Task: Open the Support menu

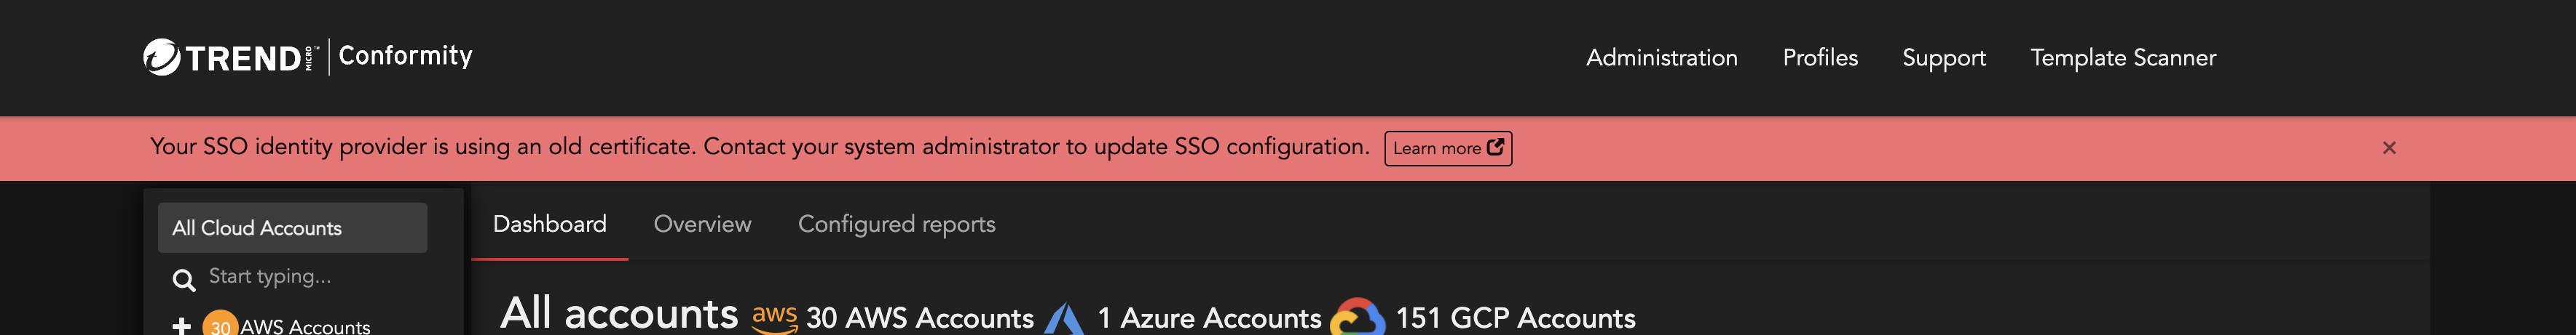Action: (1943, 58)
